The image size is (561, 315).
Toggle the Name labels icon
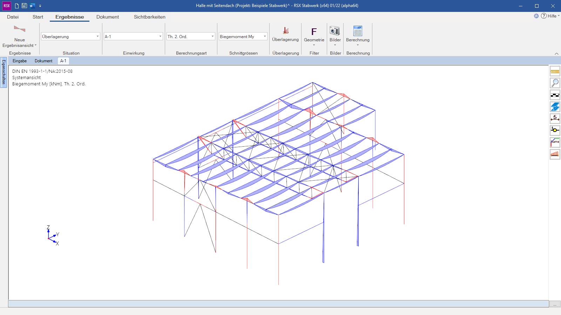click(555, 142)
